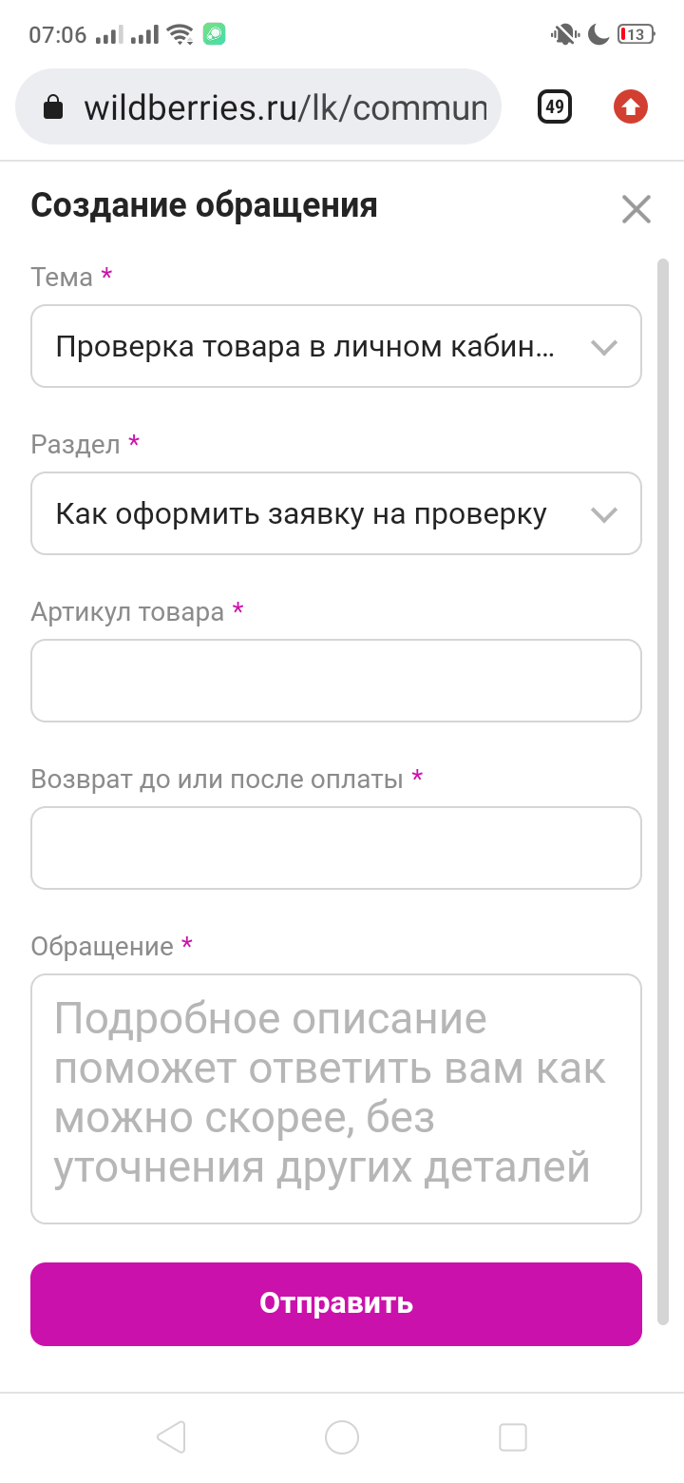Screen dimensions: 684x1483
Task: Submit the form with Отправить button
Action: click(336, 1304)
